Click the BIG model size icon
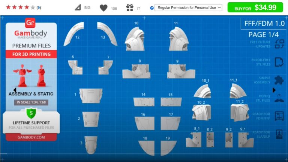This screenshot has width=288, height=162. (78, 7)
